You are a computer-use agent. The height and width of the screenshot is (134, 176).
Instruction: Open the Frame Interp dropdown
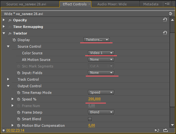(101, 112)
